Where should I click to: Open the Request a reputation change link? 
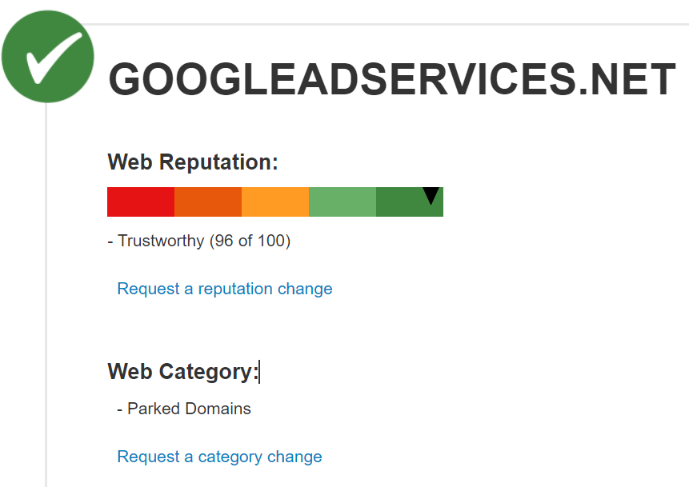225,289
